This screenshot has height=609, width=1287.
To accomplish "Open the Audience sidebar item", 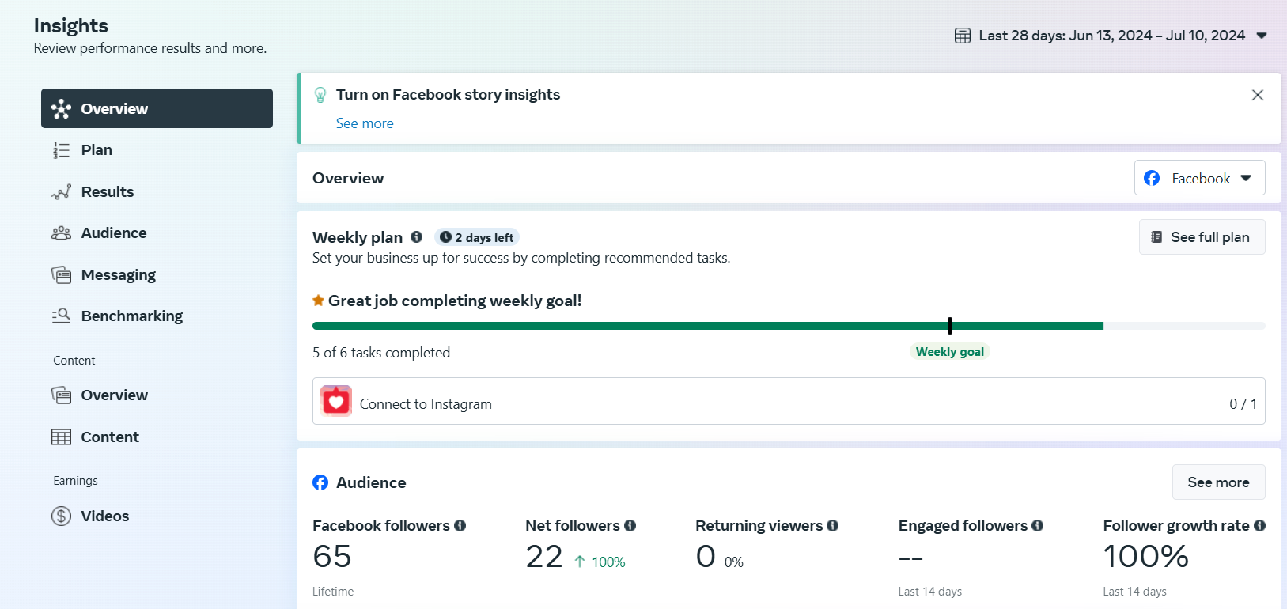I will (x=157, y=233).
